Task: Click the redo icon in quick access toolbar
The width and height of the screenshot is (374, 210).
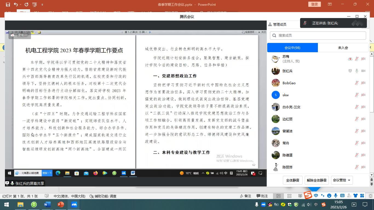Action: pos(26,4)
